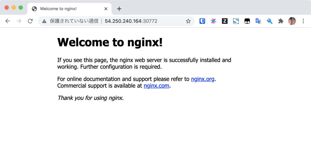
Task: Select the Welcome to nginx! tab
Action: pos(69,9)
